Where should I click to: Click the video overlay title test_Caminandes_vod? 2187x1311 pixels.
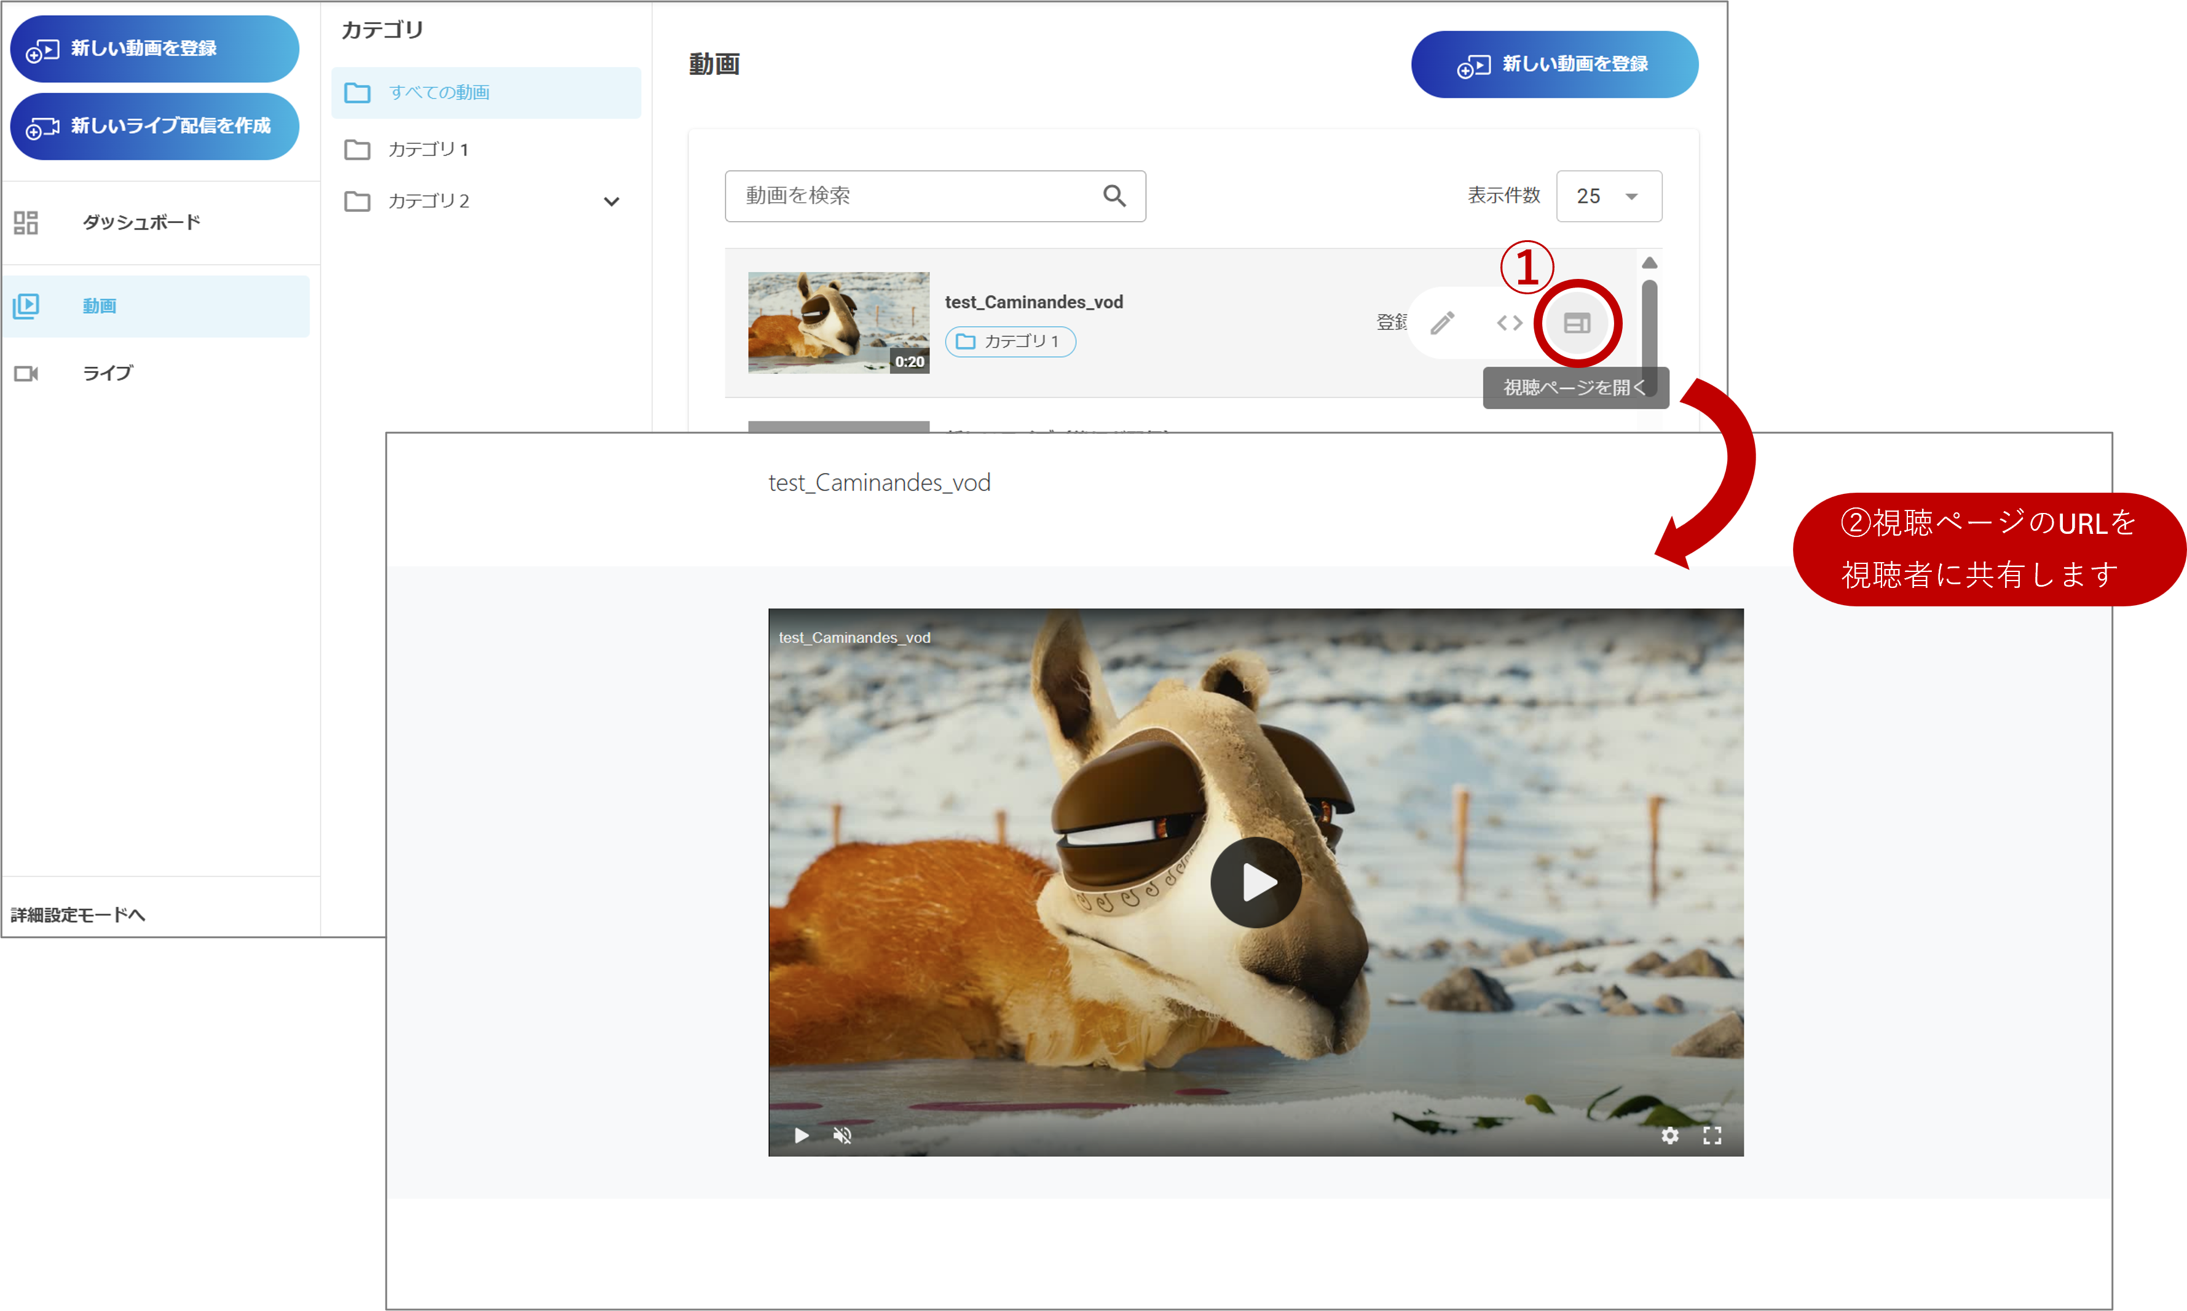854,638
